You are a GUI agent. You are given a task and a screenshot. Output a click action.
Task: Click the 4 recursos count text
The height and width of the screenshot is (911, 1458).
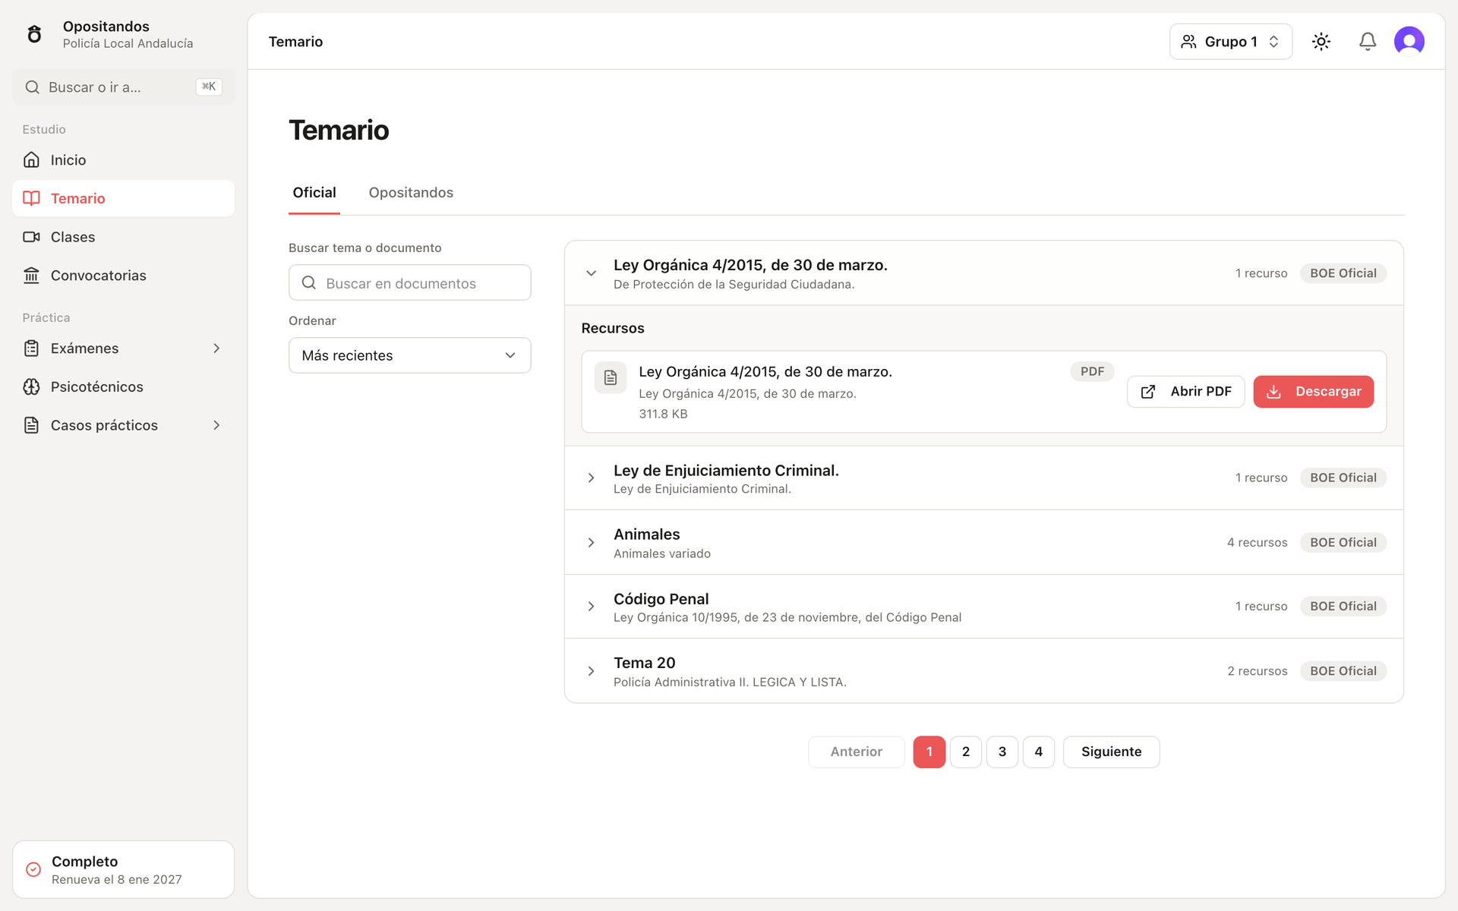coord(1258,543)
